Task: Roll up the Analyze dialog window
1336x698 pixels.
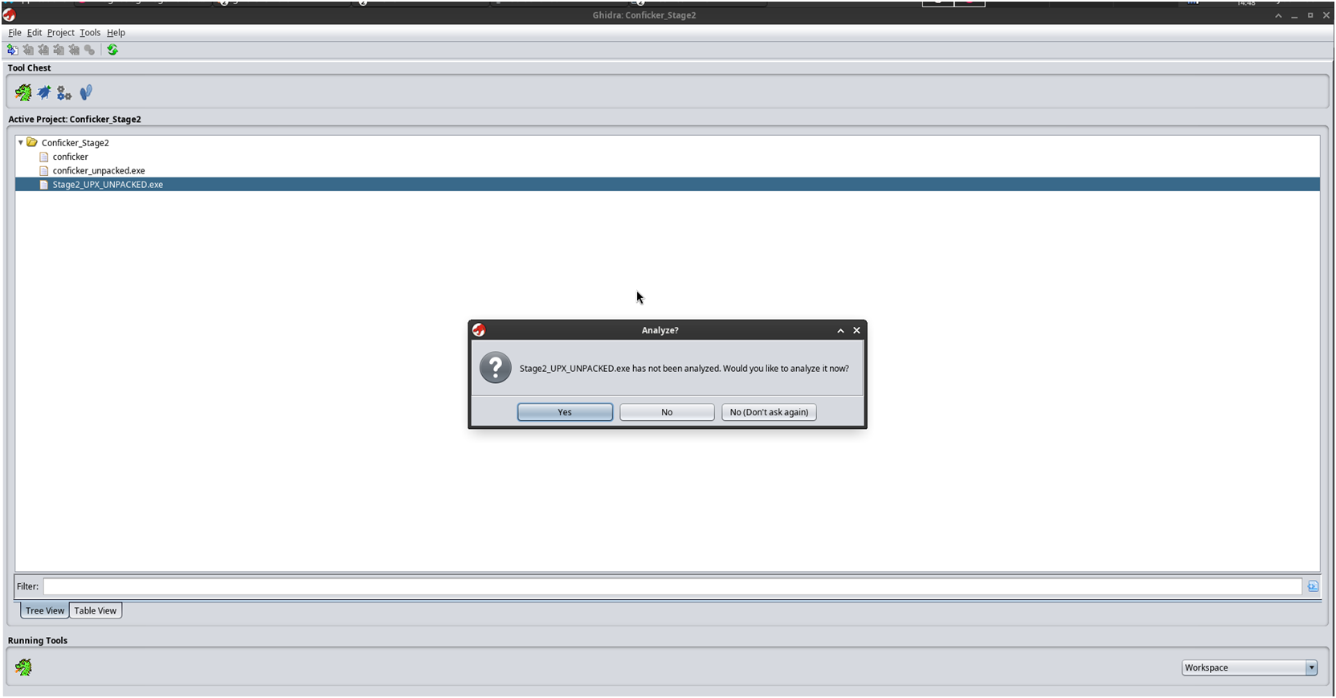Action: pos(840,330)
